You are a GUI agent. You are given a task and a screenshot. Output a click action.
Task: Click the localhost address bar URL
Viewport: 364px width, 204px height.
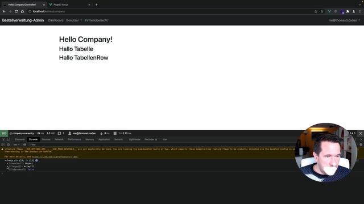tap(49, 11)
